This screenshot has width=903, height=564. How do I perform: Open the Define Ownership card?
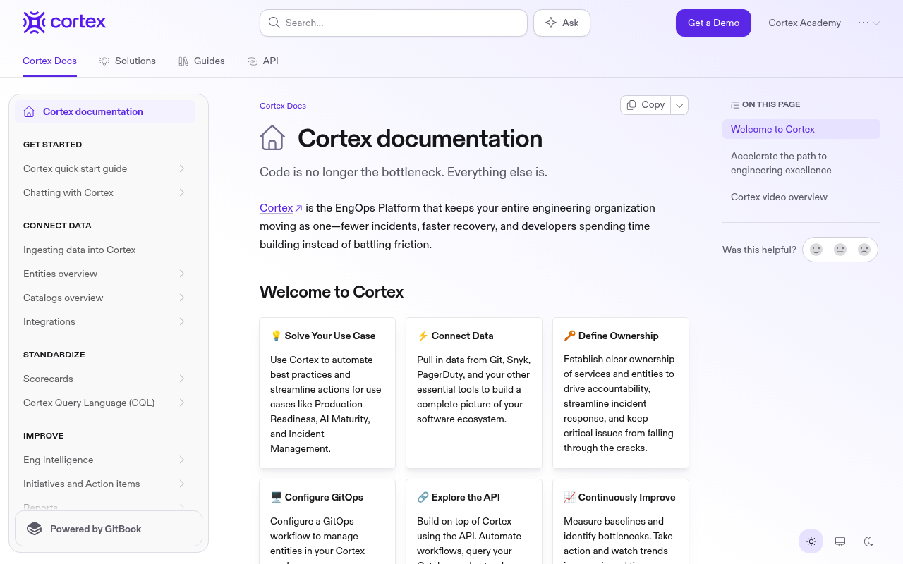pyautogui.click(x=621, y=393)
